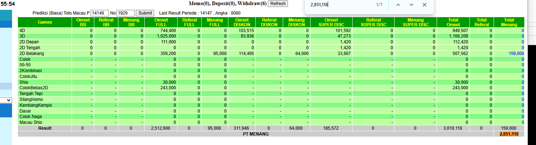Go to next find-bar match
The image size is (536, 145).
[x=411, y=5]
